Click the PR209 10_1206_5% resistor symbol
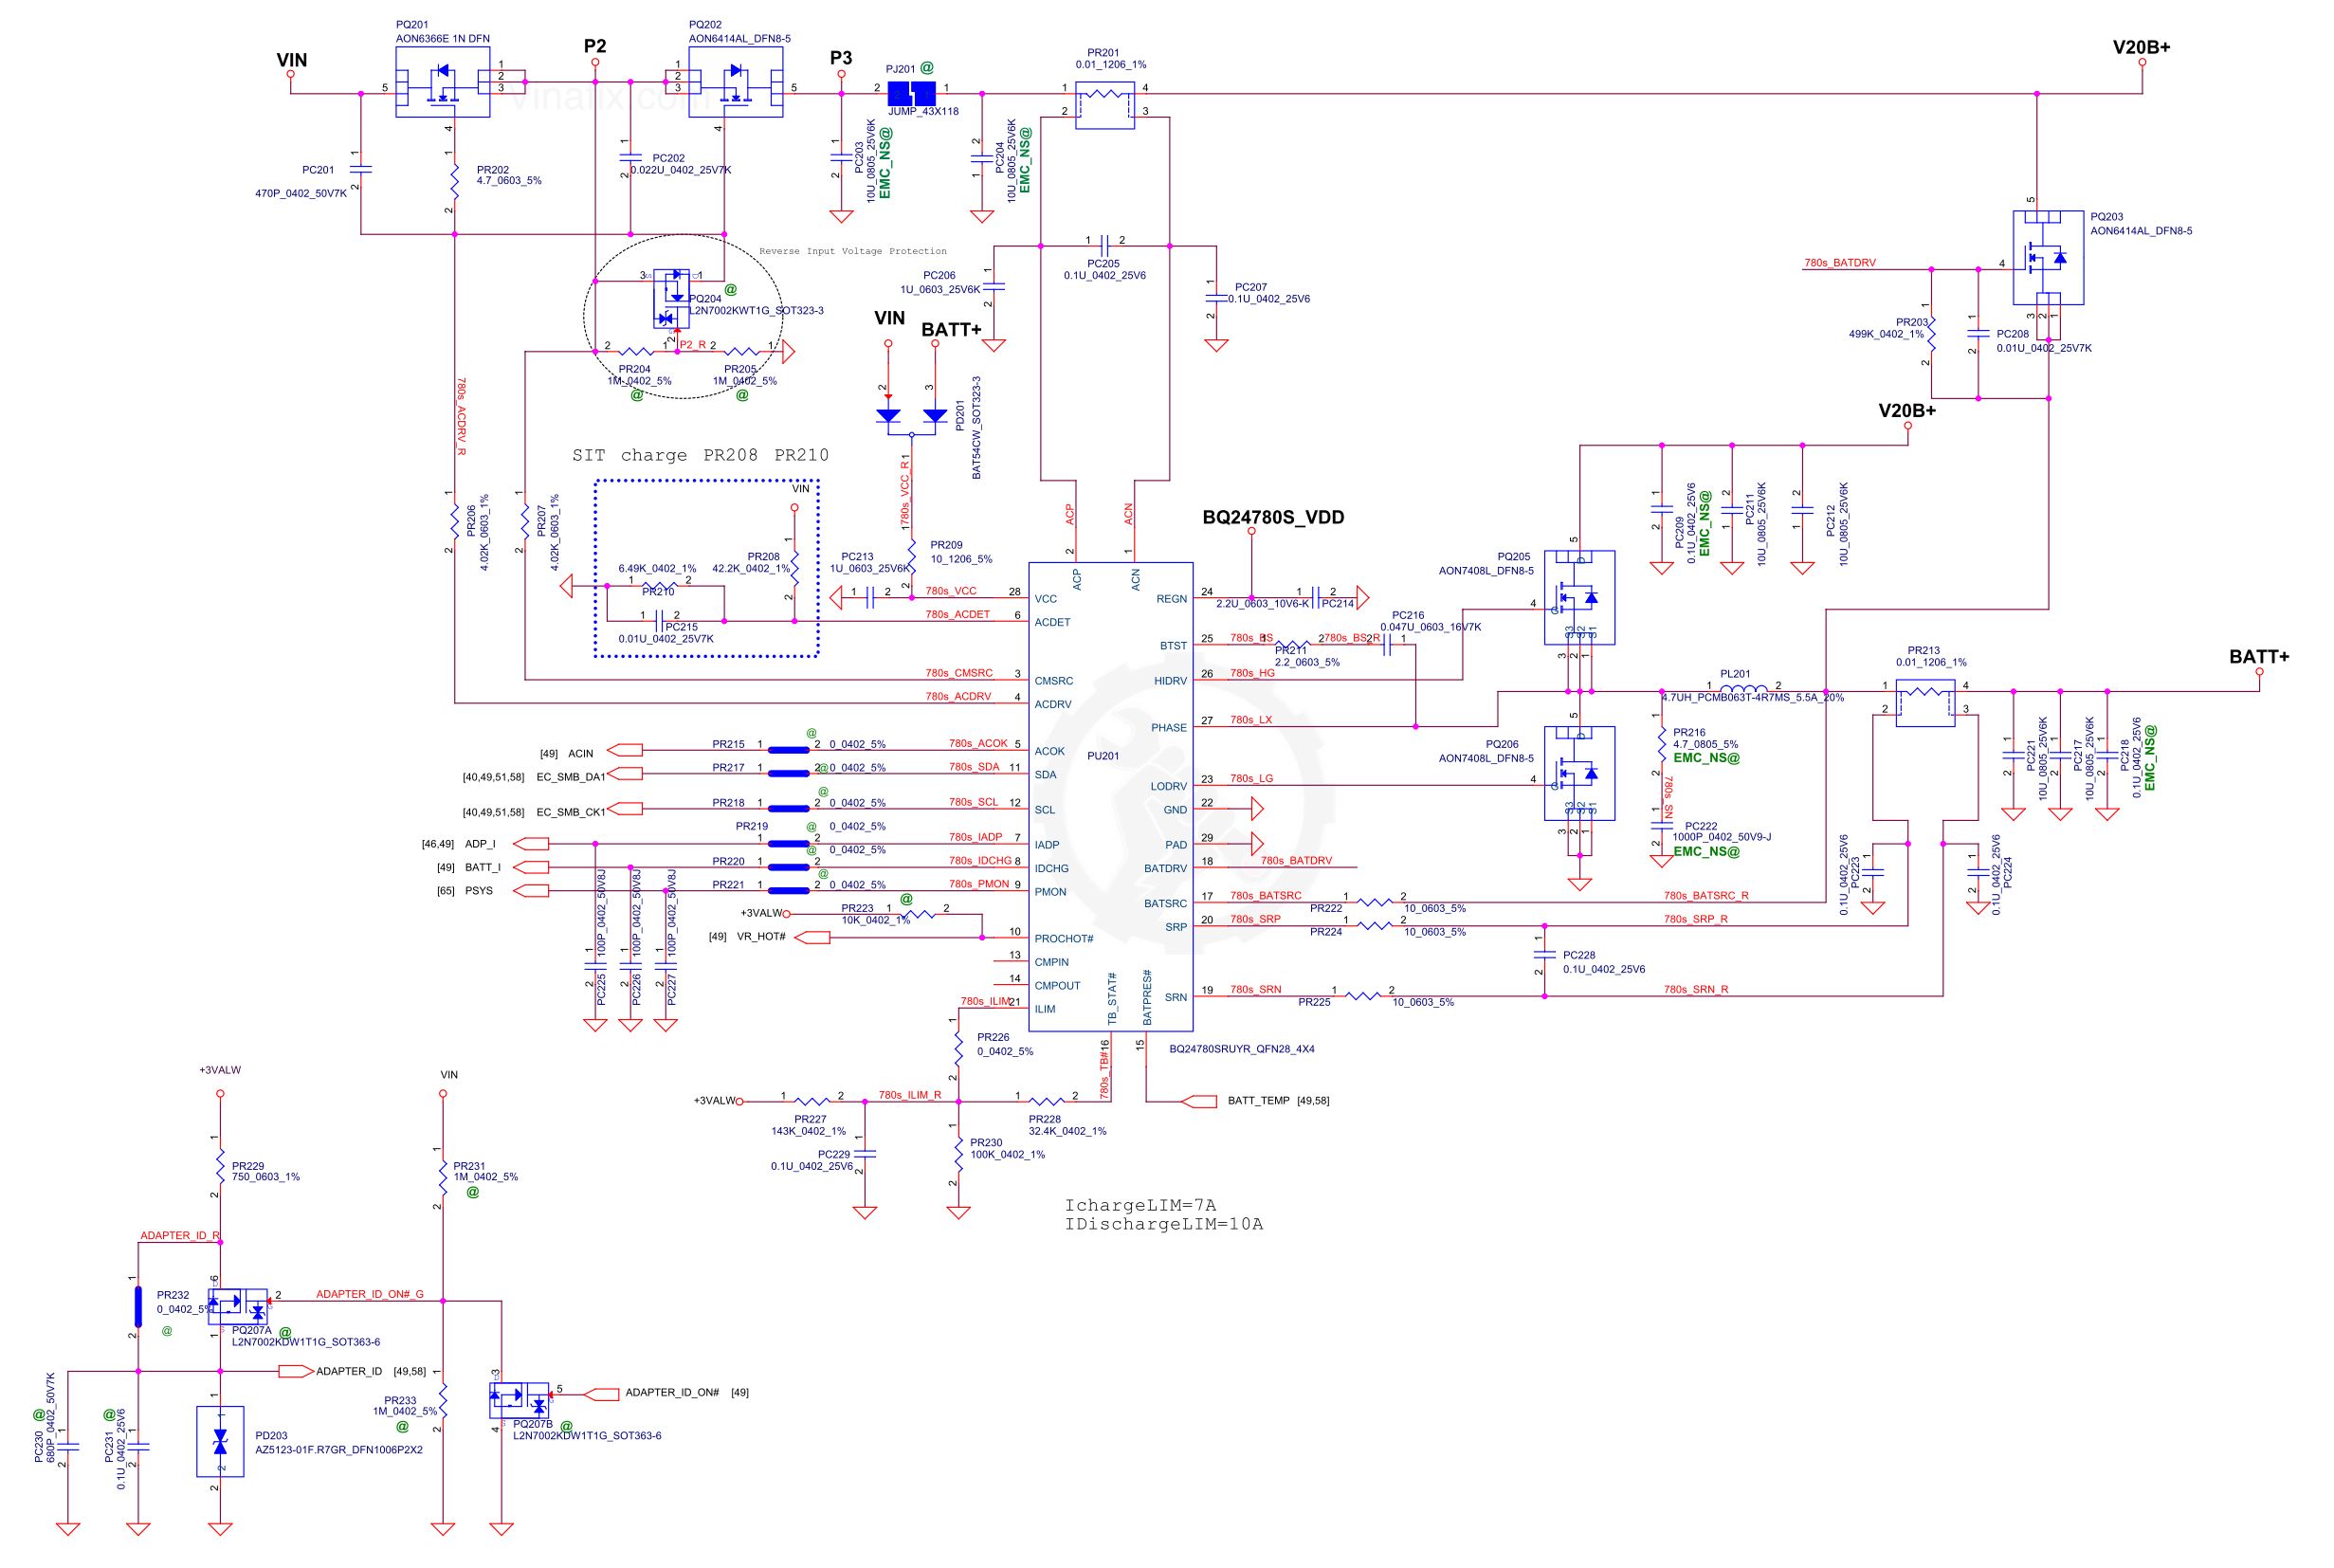The image size is (2334, 1568). (x=911, y=556)
